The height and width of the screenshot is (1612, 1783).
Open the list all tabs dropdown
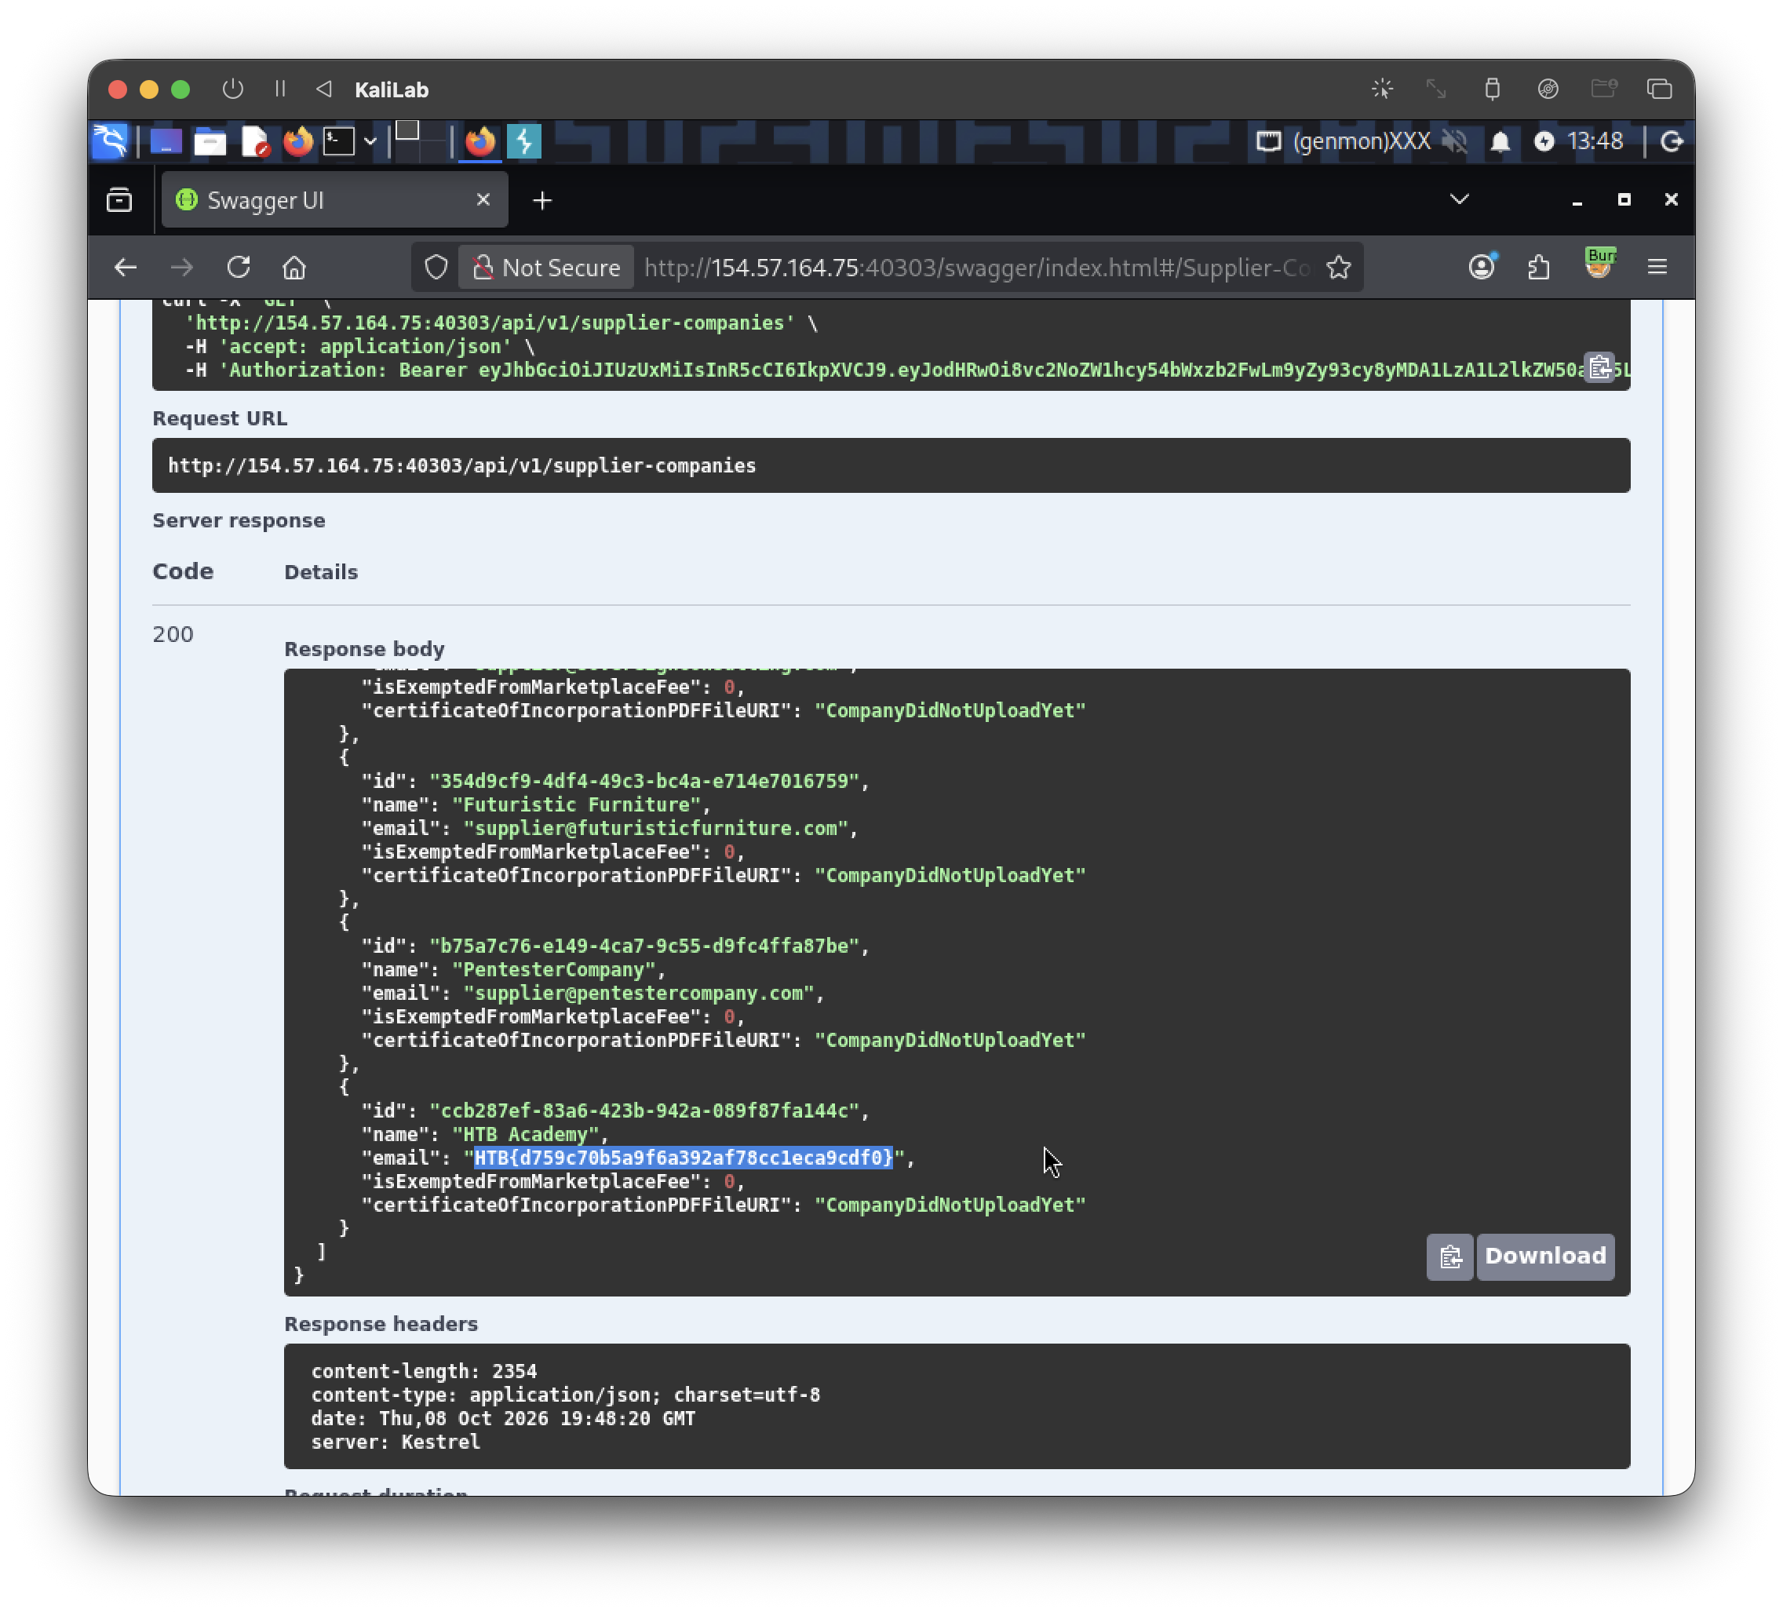pyautogui.click(x=1460, y=199)
